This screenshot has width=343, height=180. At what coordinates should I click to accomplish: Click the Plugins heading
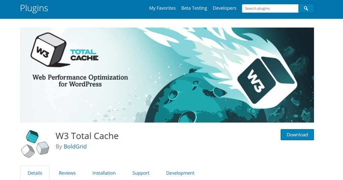(x=34, y=8)
